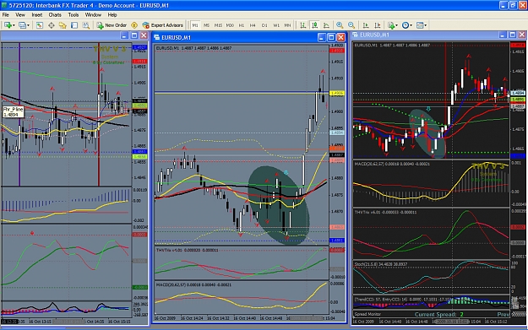
Task: Switch to D1 timeframe
Action: (x=264, y=25)
